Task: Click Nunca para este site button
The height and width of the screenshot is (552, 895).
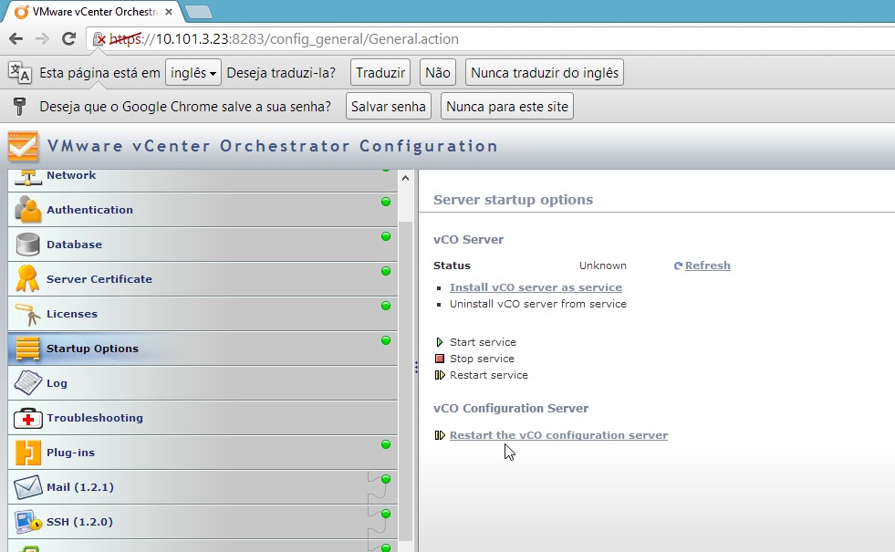Action: (506, 107)
